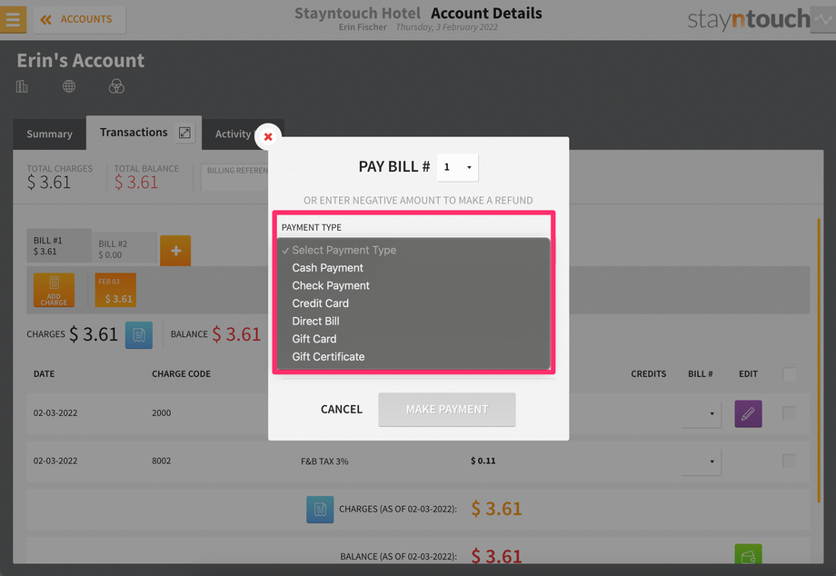Image resolution: width=836 pixels, height=576 pixels.
Task: Click the Add Charge button
Action: [54, 290]
